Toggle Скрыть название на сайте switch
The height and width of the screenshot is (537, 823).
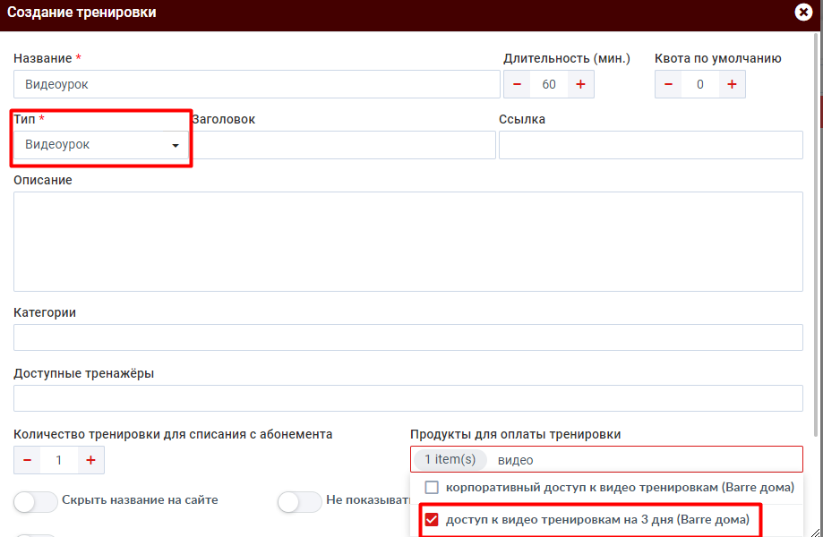click(36, 501)
